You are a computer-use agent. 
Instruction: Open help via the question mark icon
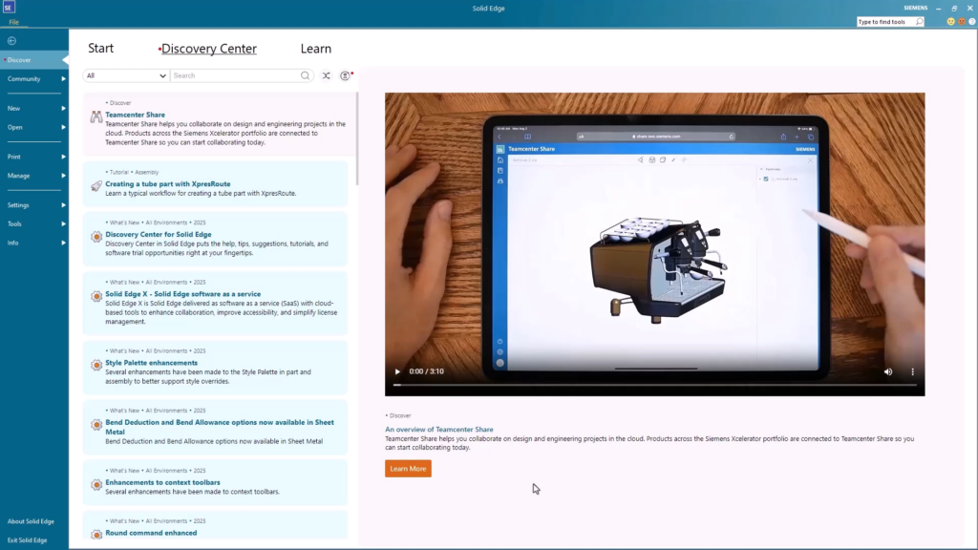pyautogui.click(x=971, y=21)
